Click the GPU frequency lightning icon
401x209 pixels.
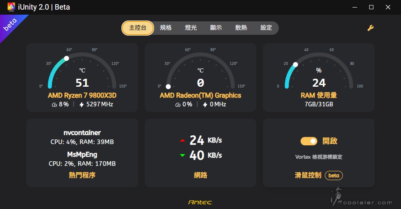(x=205, y=104)
